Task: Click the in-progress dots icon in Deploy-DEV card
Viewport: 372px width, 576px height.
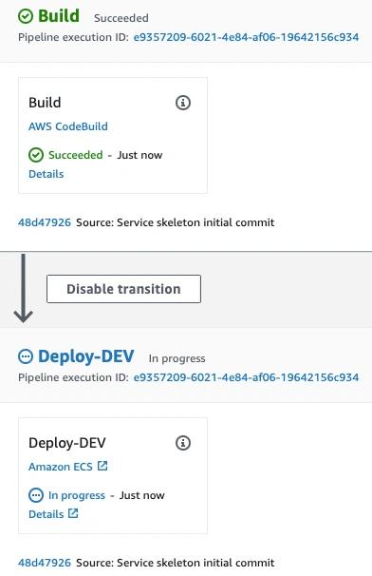Action: point(36,495)
